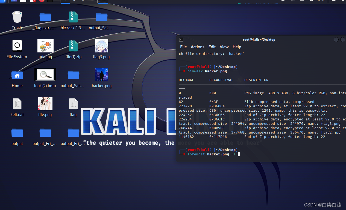Open the _flag.extra... folder on desktop
Viewport: 346px width, 210px height.
point(45,17)
